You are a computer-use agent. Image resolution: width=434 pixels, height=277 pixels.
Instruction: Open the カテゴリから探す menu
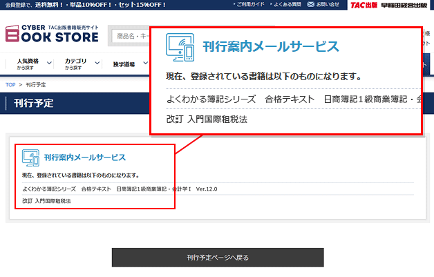tap(75, 64)
